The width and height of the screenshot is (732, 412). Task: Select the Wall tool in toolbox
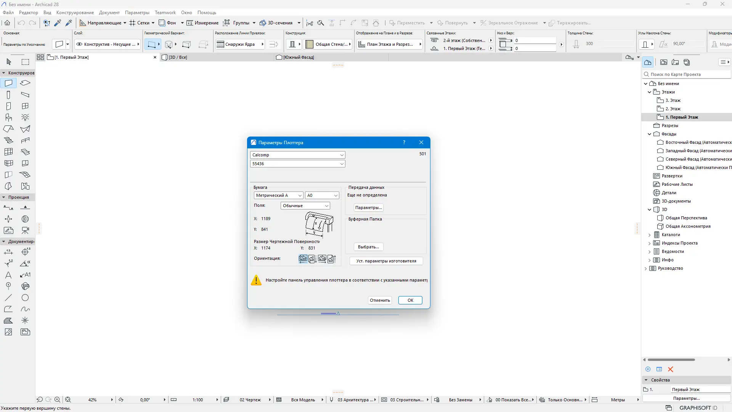point(8,83)
